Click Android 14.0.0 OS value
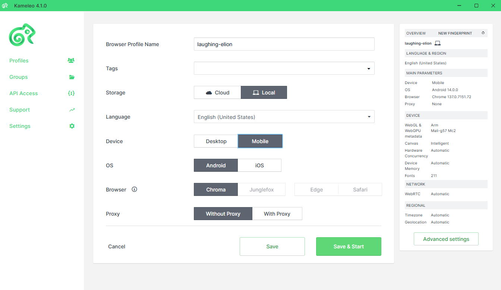The width and height of the screenshot is (501, 290). [445, 90]
